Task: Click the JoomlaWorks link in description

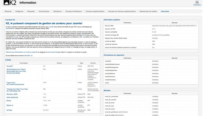Action: 10,28
